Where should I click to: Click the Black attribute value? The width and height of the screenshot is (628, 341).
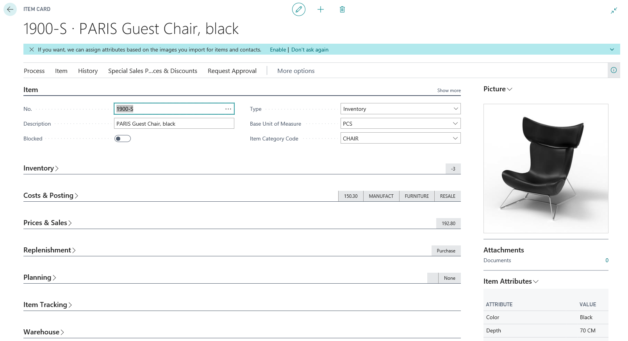pyautogui.click(x=586, y=317)
